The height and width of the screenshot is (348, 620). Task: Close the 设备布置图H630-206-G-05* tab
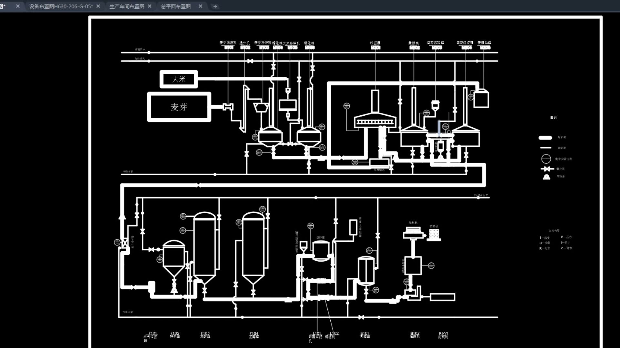pos(98,6)
